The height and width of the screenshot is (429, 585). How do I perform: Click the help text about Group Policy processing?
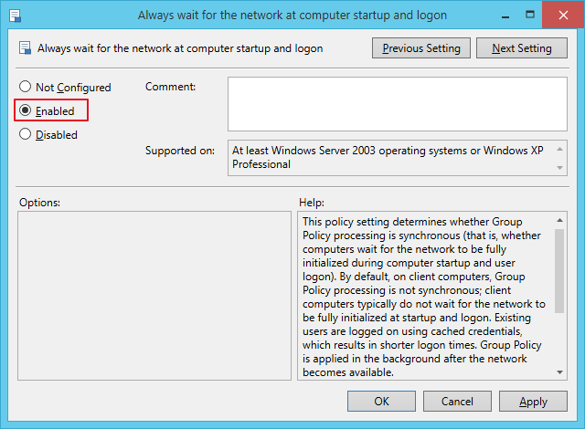tap(424, 297)
